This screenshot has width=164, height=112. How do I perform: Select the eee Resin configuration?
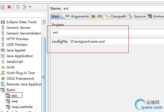click(15, 101)
